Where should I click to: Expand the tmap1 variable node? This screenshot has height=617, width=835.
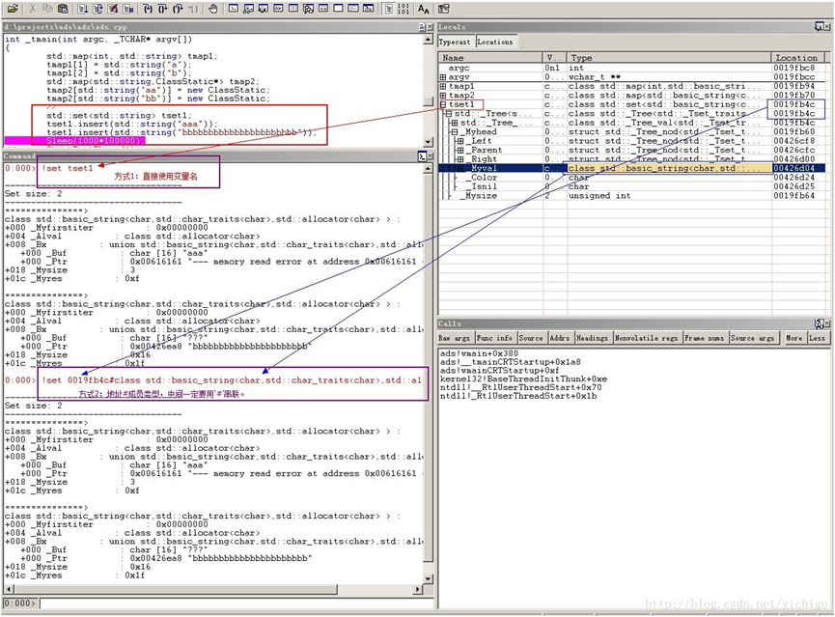point(443,87)
